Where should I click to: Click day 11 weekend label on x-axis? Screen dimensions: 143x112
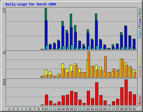click(x=50, y=109)
